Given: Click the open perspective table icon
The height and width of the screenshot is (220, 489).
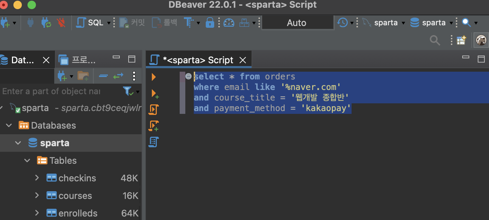Looking at the screenshot, I should coord(462,40).
